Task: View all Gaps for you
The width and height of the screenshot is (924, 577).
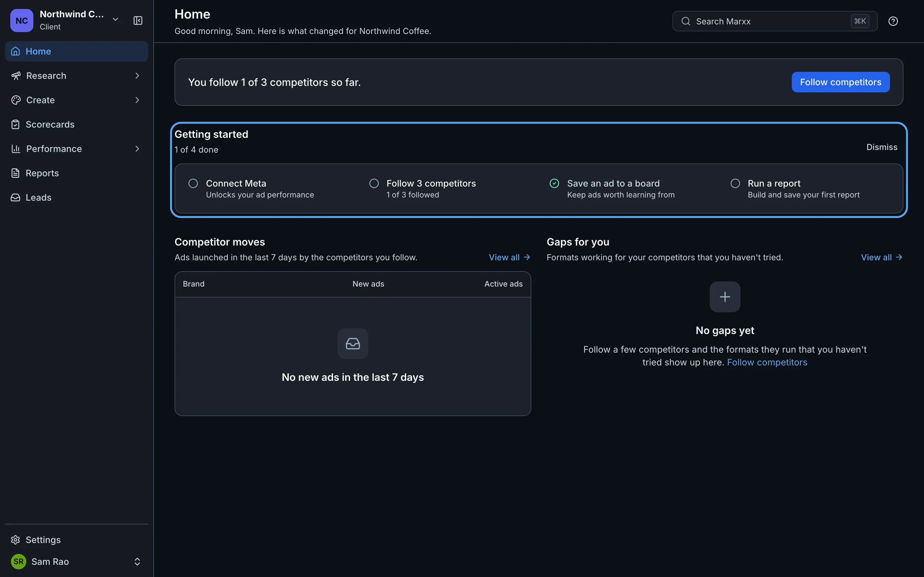Action: tap(882, 257)
